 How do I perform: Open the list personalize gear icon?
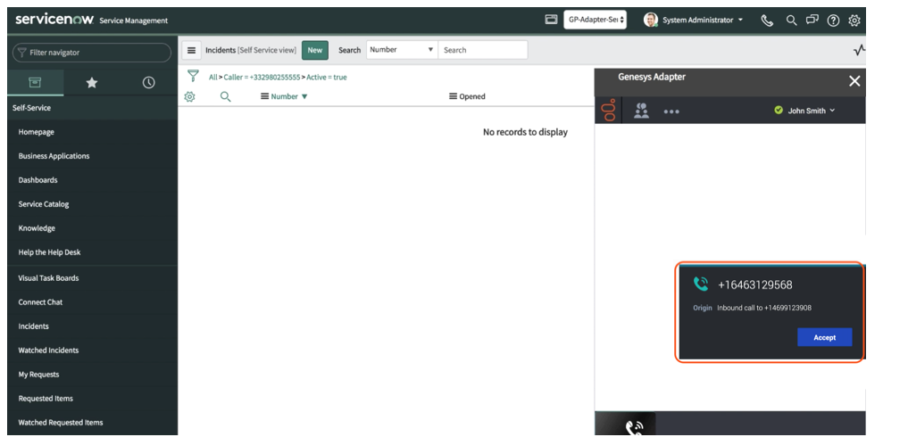point(189,96)
